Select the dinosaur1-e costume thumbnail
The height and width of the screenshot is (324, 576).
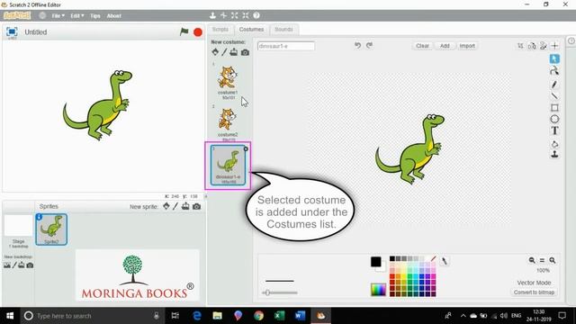pyautogui.click(x=228, y=166)
